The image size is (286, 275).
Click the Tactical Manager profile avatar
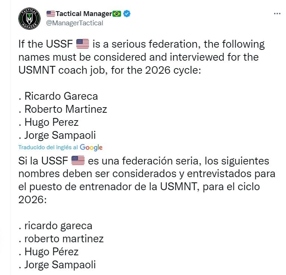[x=29, y=18]
